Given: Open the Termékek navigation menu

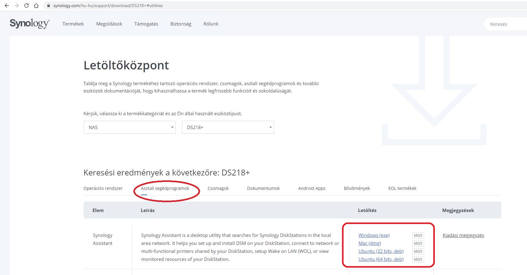Looking at the screenshot, I should (x=73, y=24).
